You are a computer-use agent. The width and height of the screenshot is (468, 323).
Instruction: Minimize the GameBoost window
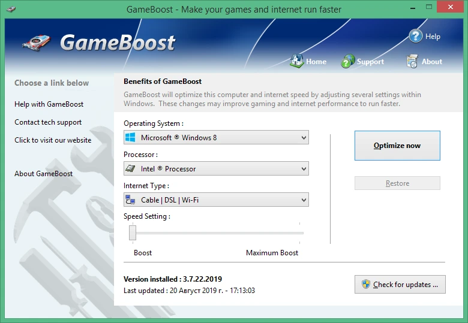(413, 7)
